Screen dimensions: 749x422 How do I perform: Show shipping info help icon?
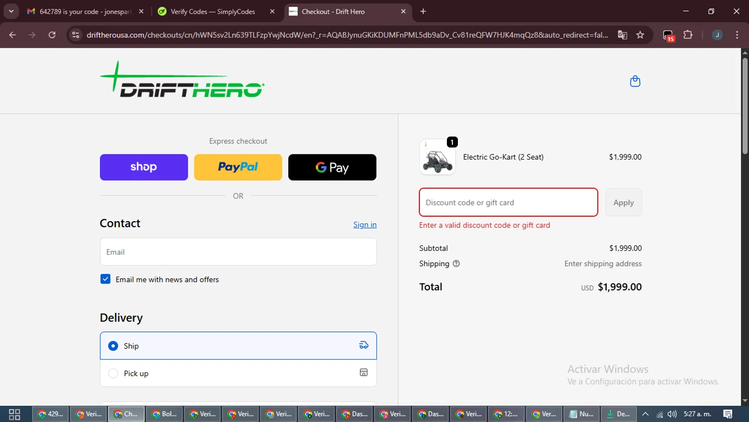(x=456, y=264)
